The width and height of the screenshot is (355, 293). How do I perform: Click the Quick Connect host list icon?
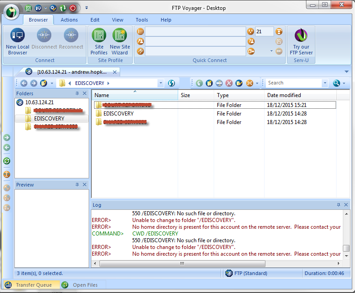click(140, 31)
